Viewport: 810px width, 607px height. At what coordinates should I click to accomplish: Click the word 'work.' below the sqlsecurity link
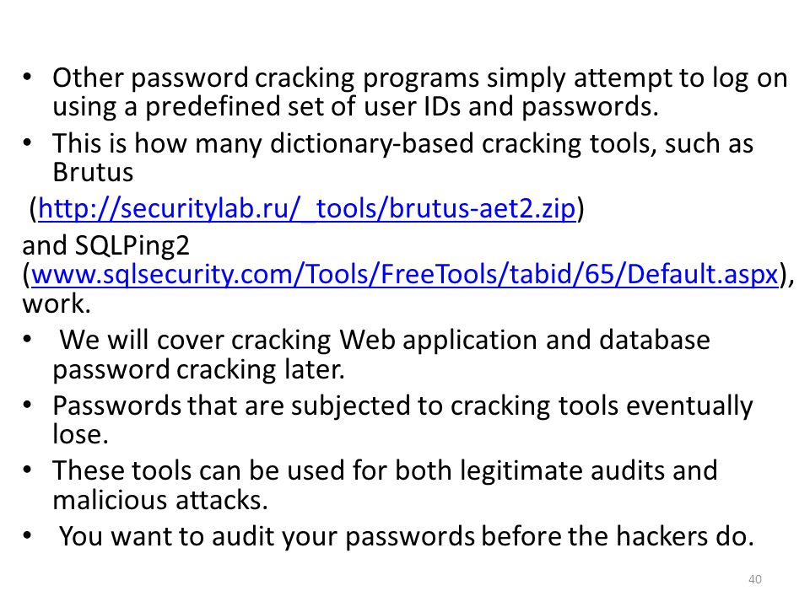click(57, 303)
